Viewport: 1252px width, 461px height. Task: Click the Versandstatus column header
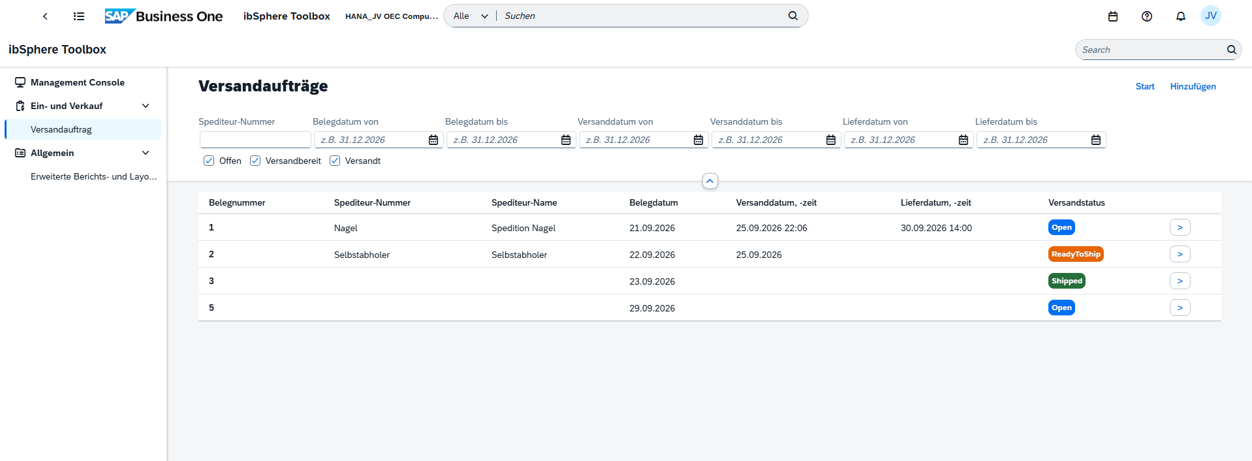1076,202
